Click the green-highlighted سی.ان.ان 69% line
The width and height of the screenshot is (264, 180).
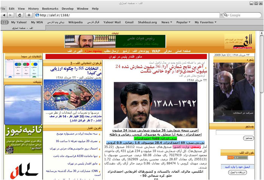[x=155, y=139]
